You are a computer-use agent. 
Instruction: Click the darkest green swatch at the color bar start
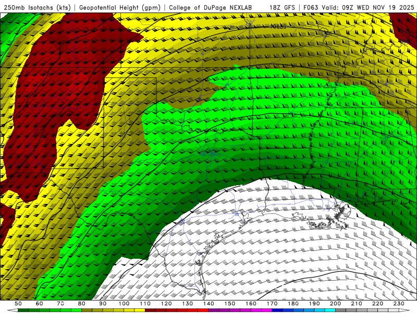coord(23,310)
